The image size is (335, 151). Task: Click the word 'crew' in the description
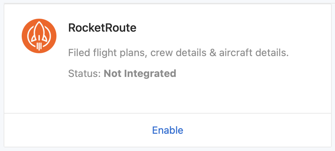pyautogui.click(x=160, y=54)
